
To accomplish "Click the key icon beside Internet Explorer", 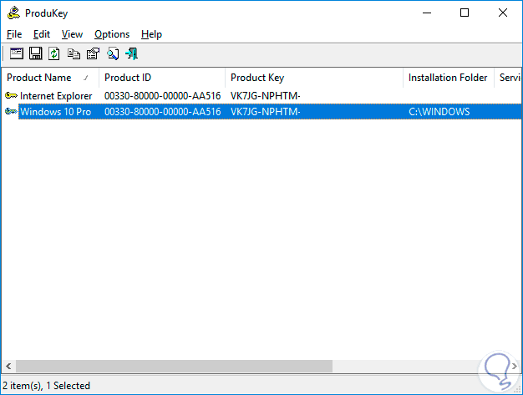I will pos(12,96).
